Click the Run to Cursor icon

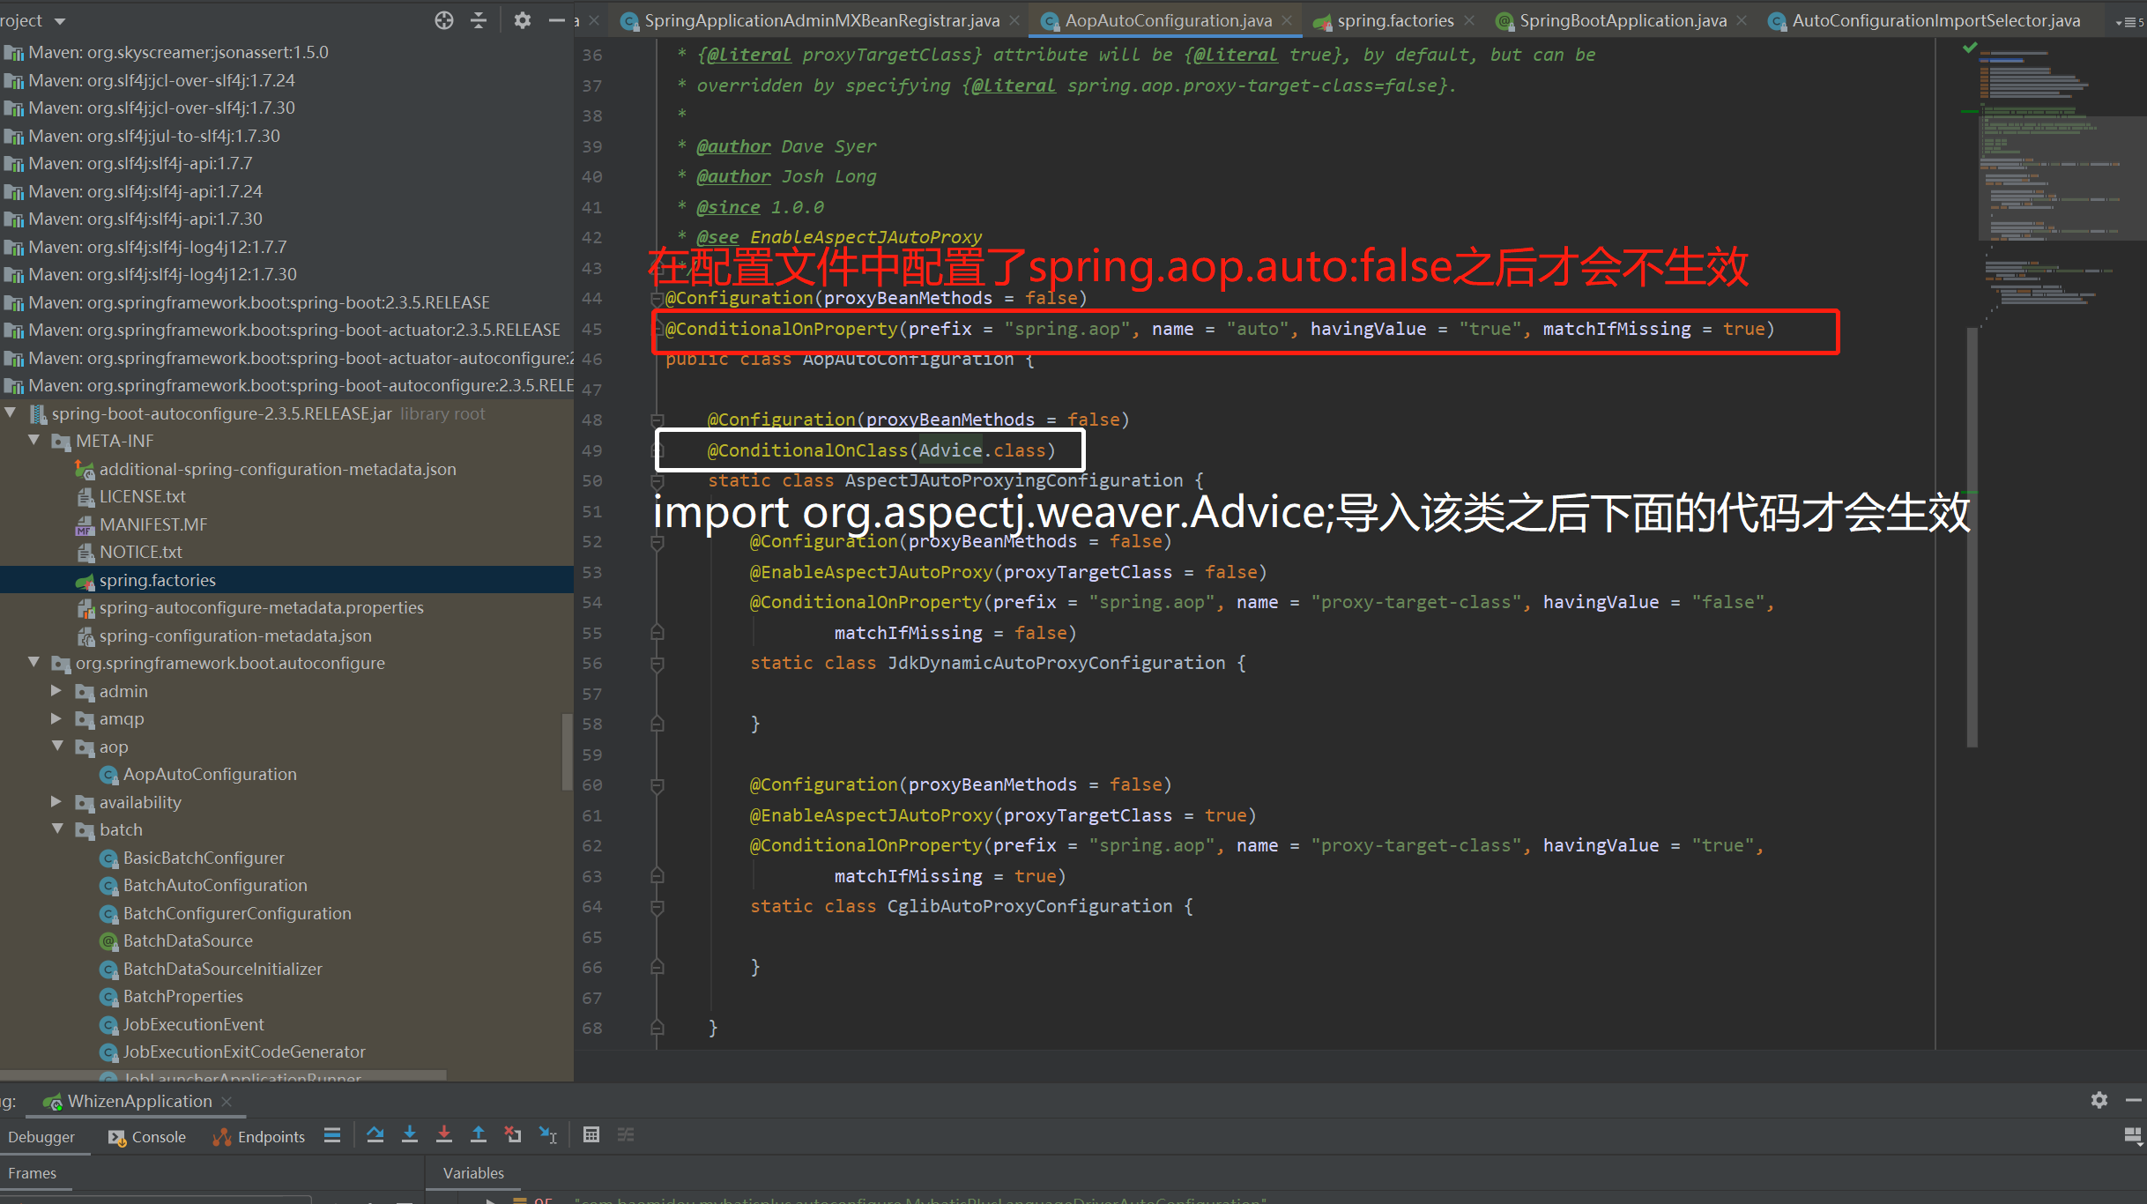(x=548, y=1135)
